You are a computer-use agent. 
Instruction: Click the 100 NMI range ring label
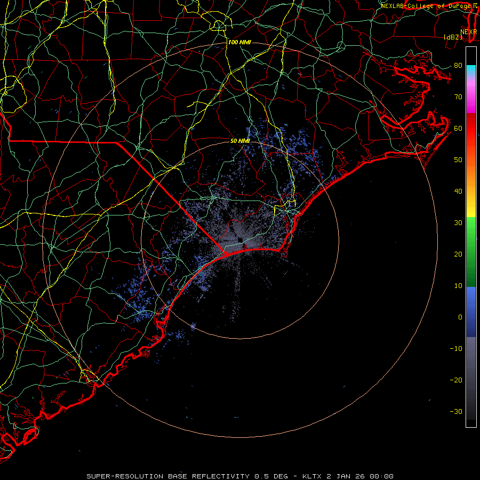[x=239, y=42]
